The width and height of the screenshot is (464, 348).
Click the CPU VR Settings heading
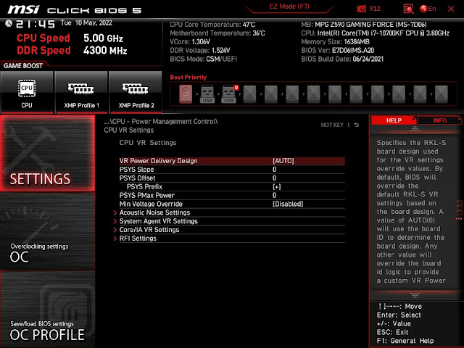[148, 143]
